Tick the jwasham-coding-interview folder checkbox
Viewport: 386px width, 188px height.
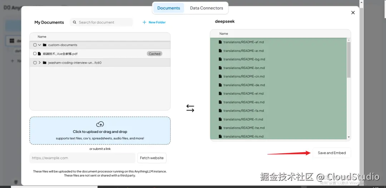(35, 63)
